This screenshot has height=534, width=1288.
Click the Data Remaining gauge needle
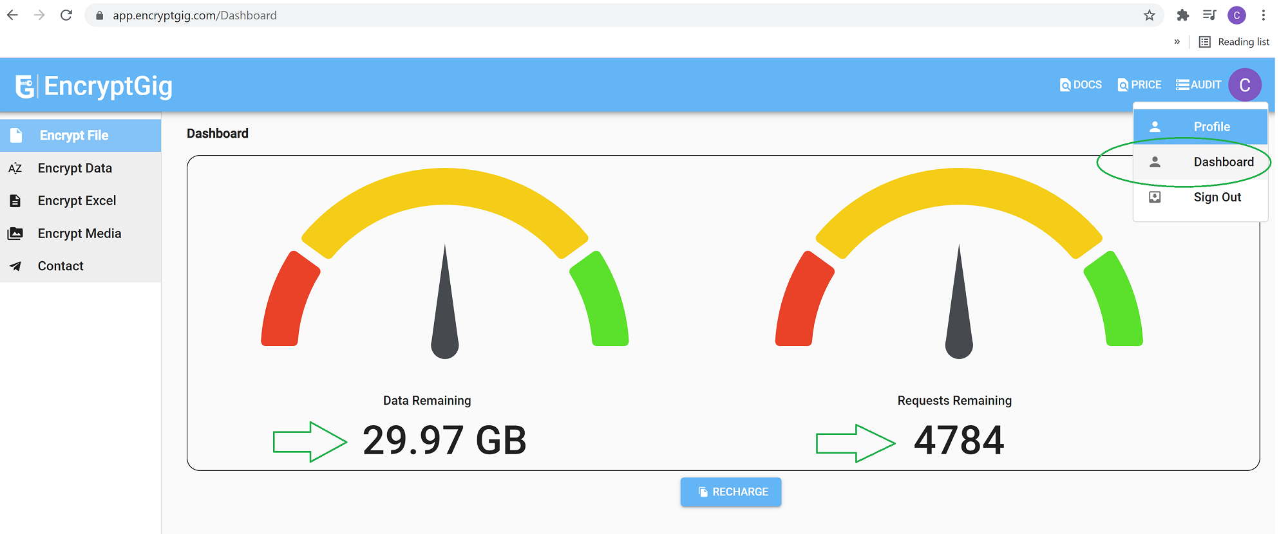(x=445, y=302)
